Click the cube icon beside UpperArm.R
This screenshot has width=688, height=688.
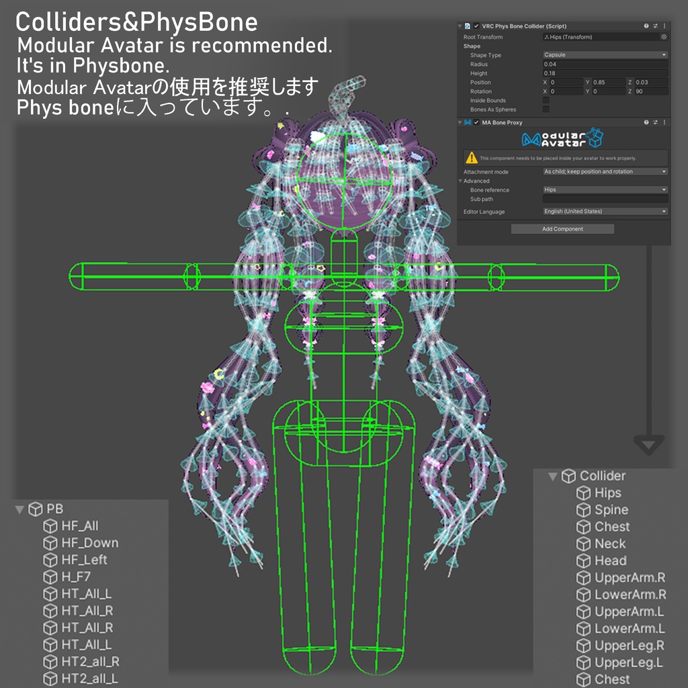583,578
